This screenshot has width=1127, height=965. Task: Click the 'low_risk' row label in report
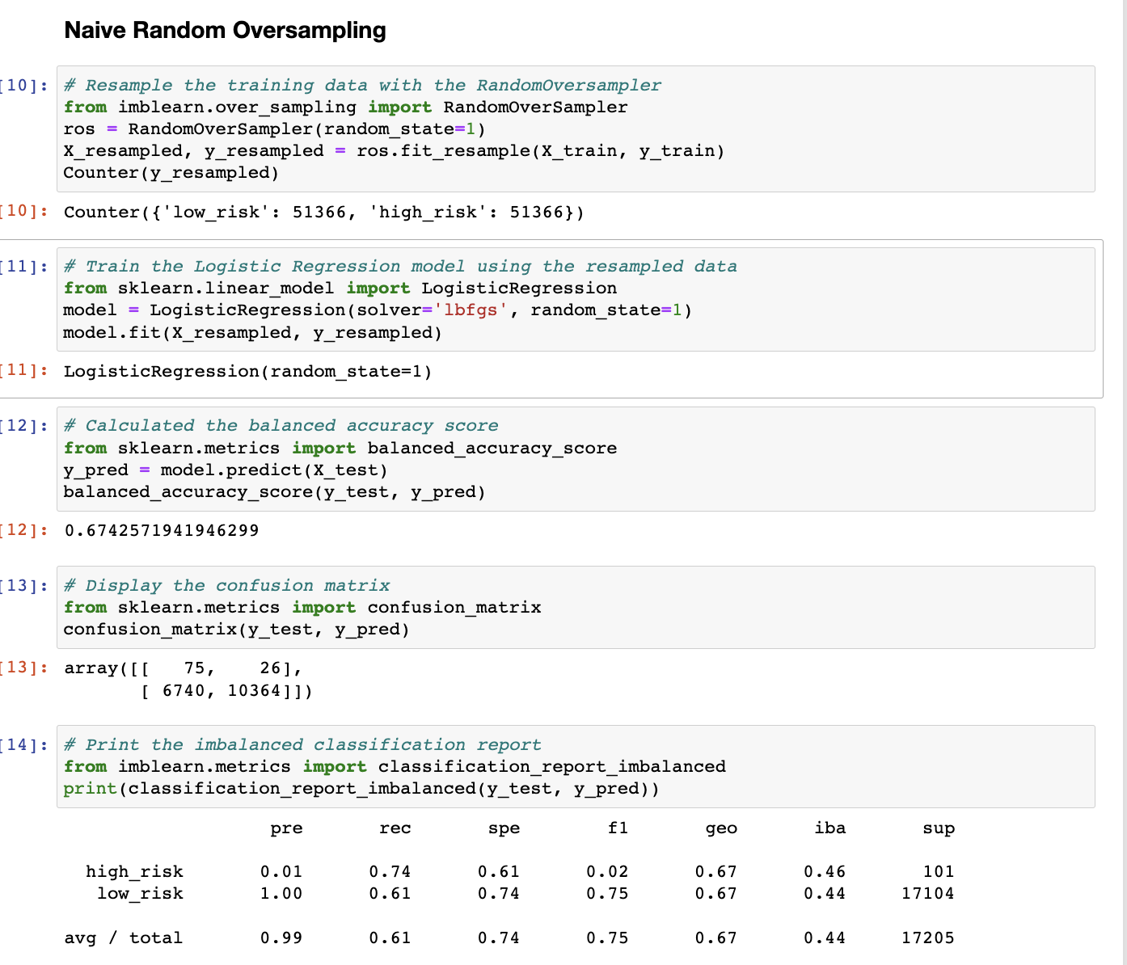click(x=140, y=894)
